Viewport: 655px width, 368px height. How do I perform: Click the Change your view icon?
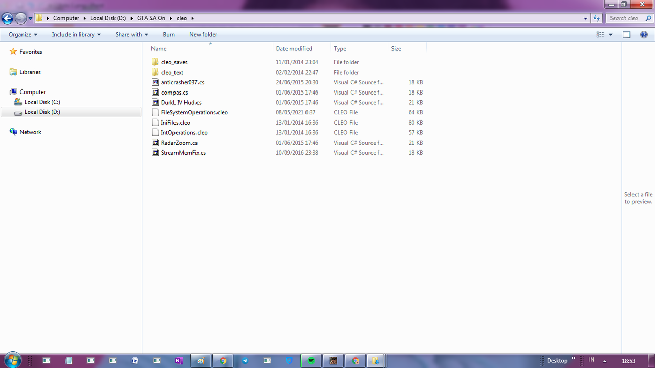click(x=600, y=35)
